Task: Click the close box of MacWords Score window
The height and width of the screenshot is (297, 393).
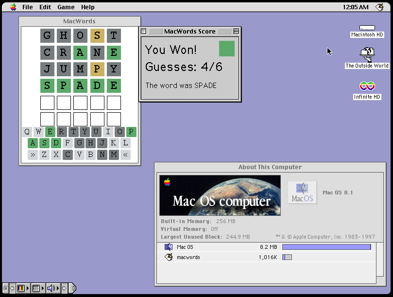Action: [144, 32]
